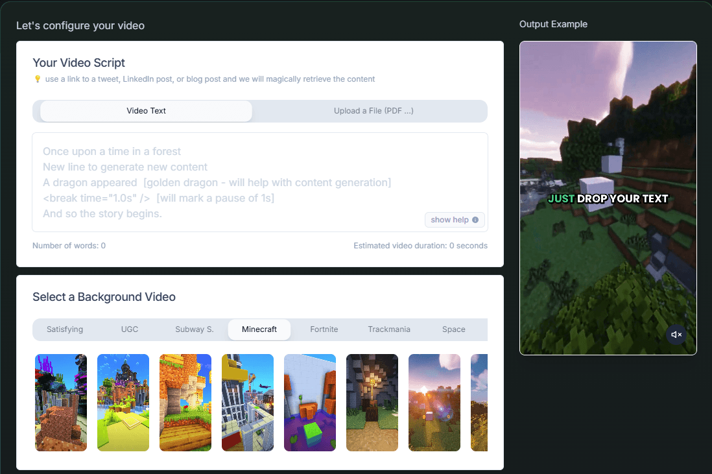Click the info icon in show help

click(x=475, y=220)
